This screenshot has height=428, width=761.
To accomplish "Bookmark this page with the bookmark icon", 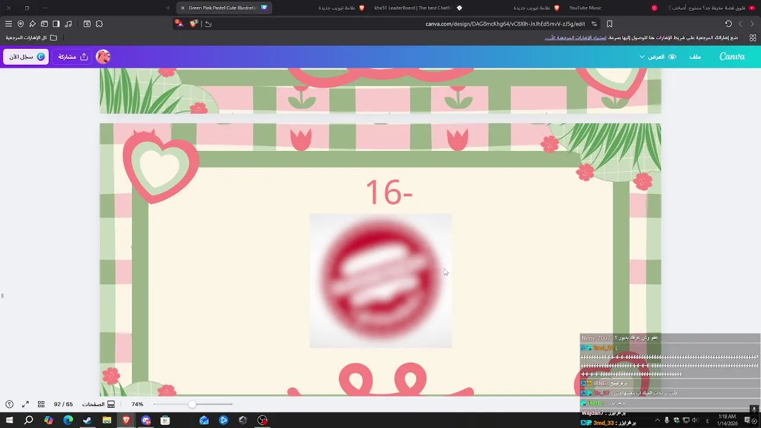I will point(609,24).
